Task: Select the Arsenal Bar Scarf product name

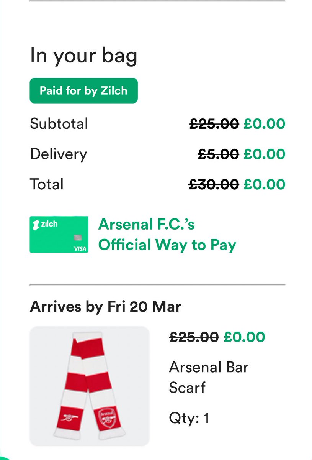Action: pos(209,377)
